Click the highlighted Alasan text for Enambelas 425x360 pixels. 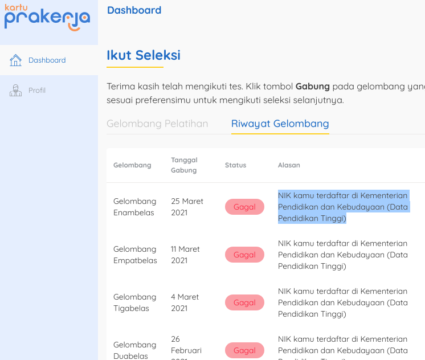[344, 207]
